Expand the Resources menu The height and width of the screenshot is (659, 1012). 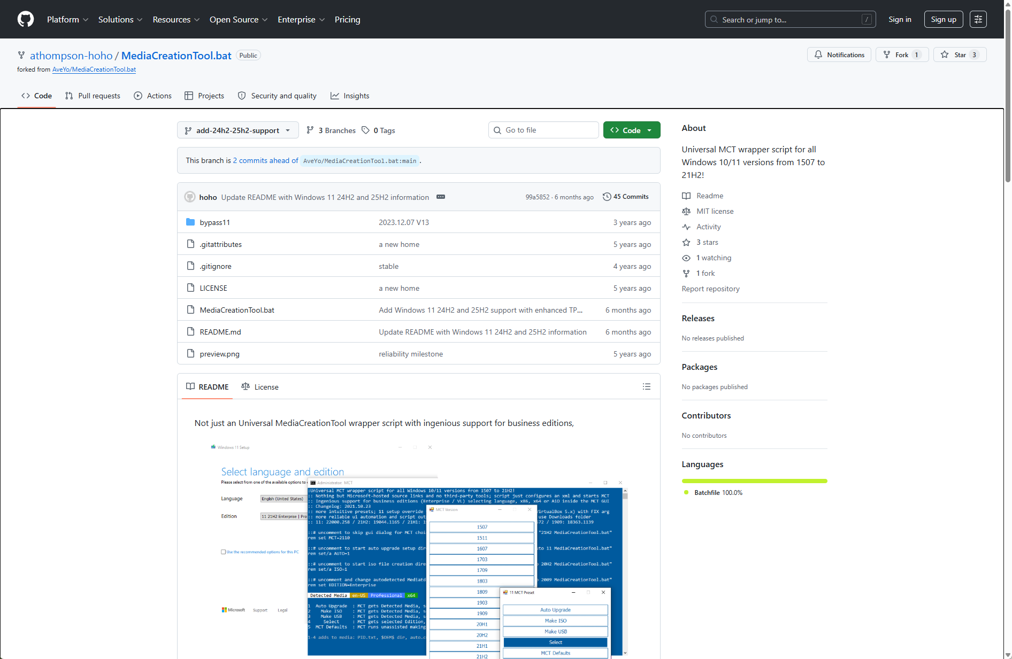point(177,19)
